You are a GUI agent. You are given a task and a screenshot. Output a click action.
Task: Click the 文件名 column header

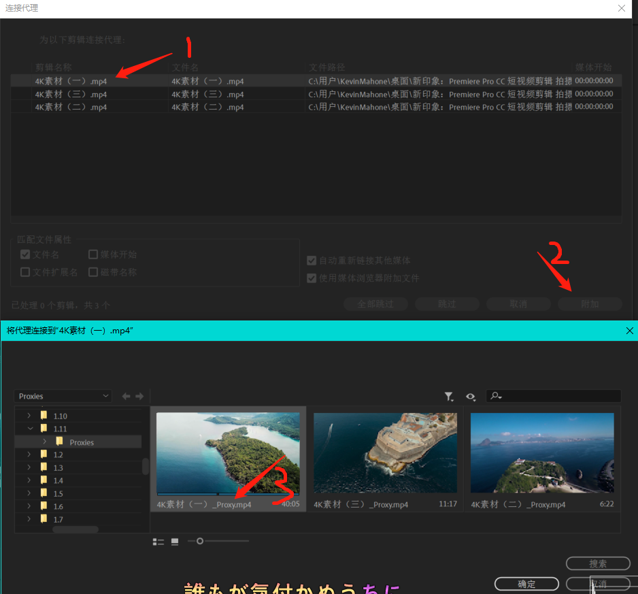click(185, 67)
